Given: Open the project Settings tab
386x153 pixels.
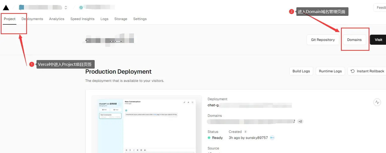Looking at the screenshot, I should tap(140, 19).
